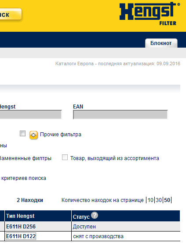Show 50 results per page
The image size is (186, 243).
pos(167,200)
